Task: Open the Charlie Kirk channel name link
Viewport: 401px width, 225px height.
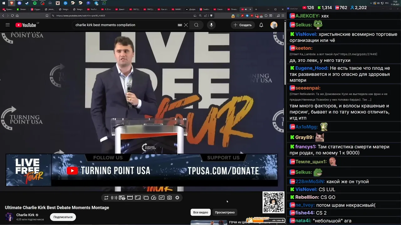Action: (x=25, y=215)
